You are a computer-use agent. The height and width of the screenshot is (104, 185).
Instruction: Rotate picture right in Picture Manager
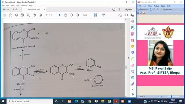158,9
